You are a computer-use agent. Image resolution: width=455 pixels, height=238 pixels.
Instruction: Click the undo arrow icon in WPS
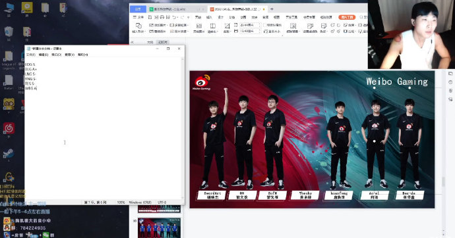coord(174,17)
